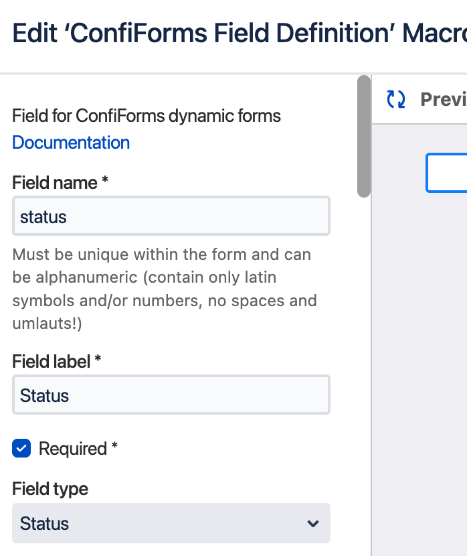Grab the macro panel vertical scrollbar thumb
The width and height of the screenshot is (467, 556).
(x=363, y=137)
